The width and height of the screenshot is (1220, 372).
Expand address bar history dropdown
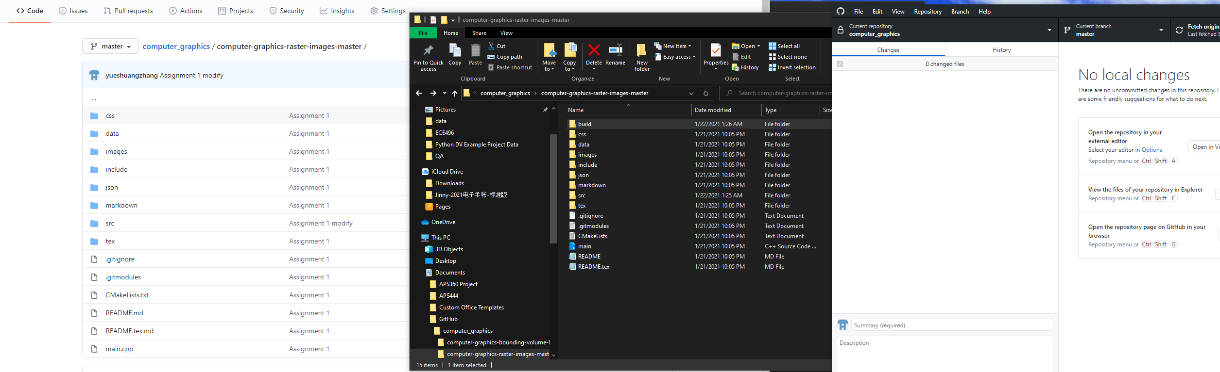coord(691,93)
